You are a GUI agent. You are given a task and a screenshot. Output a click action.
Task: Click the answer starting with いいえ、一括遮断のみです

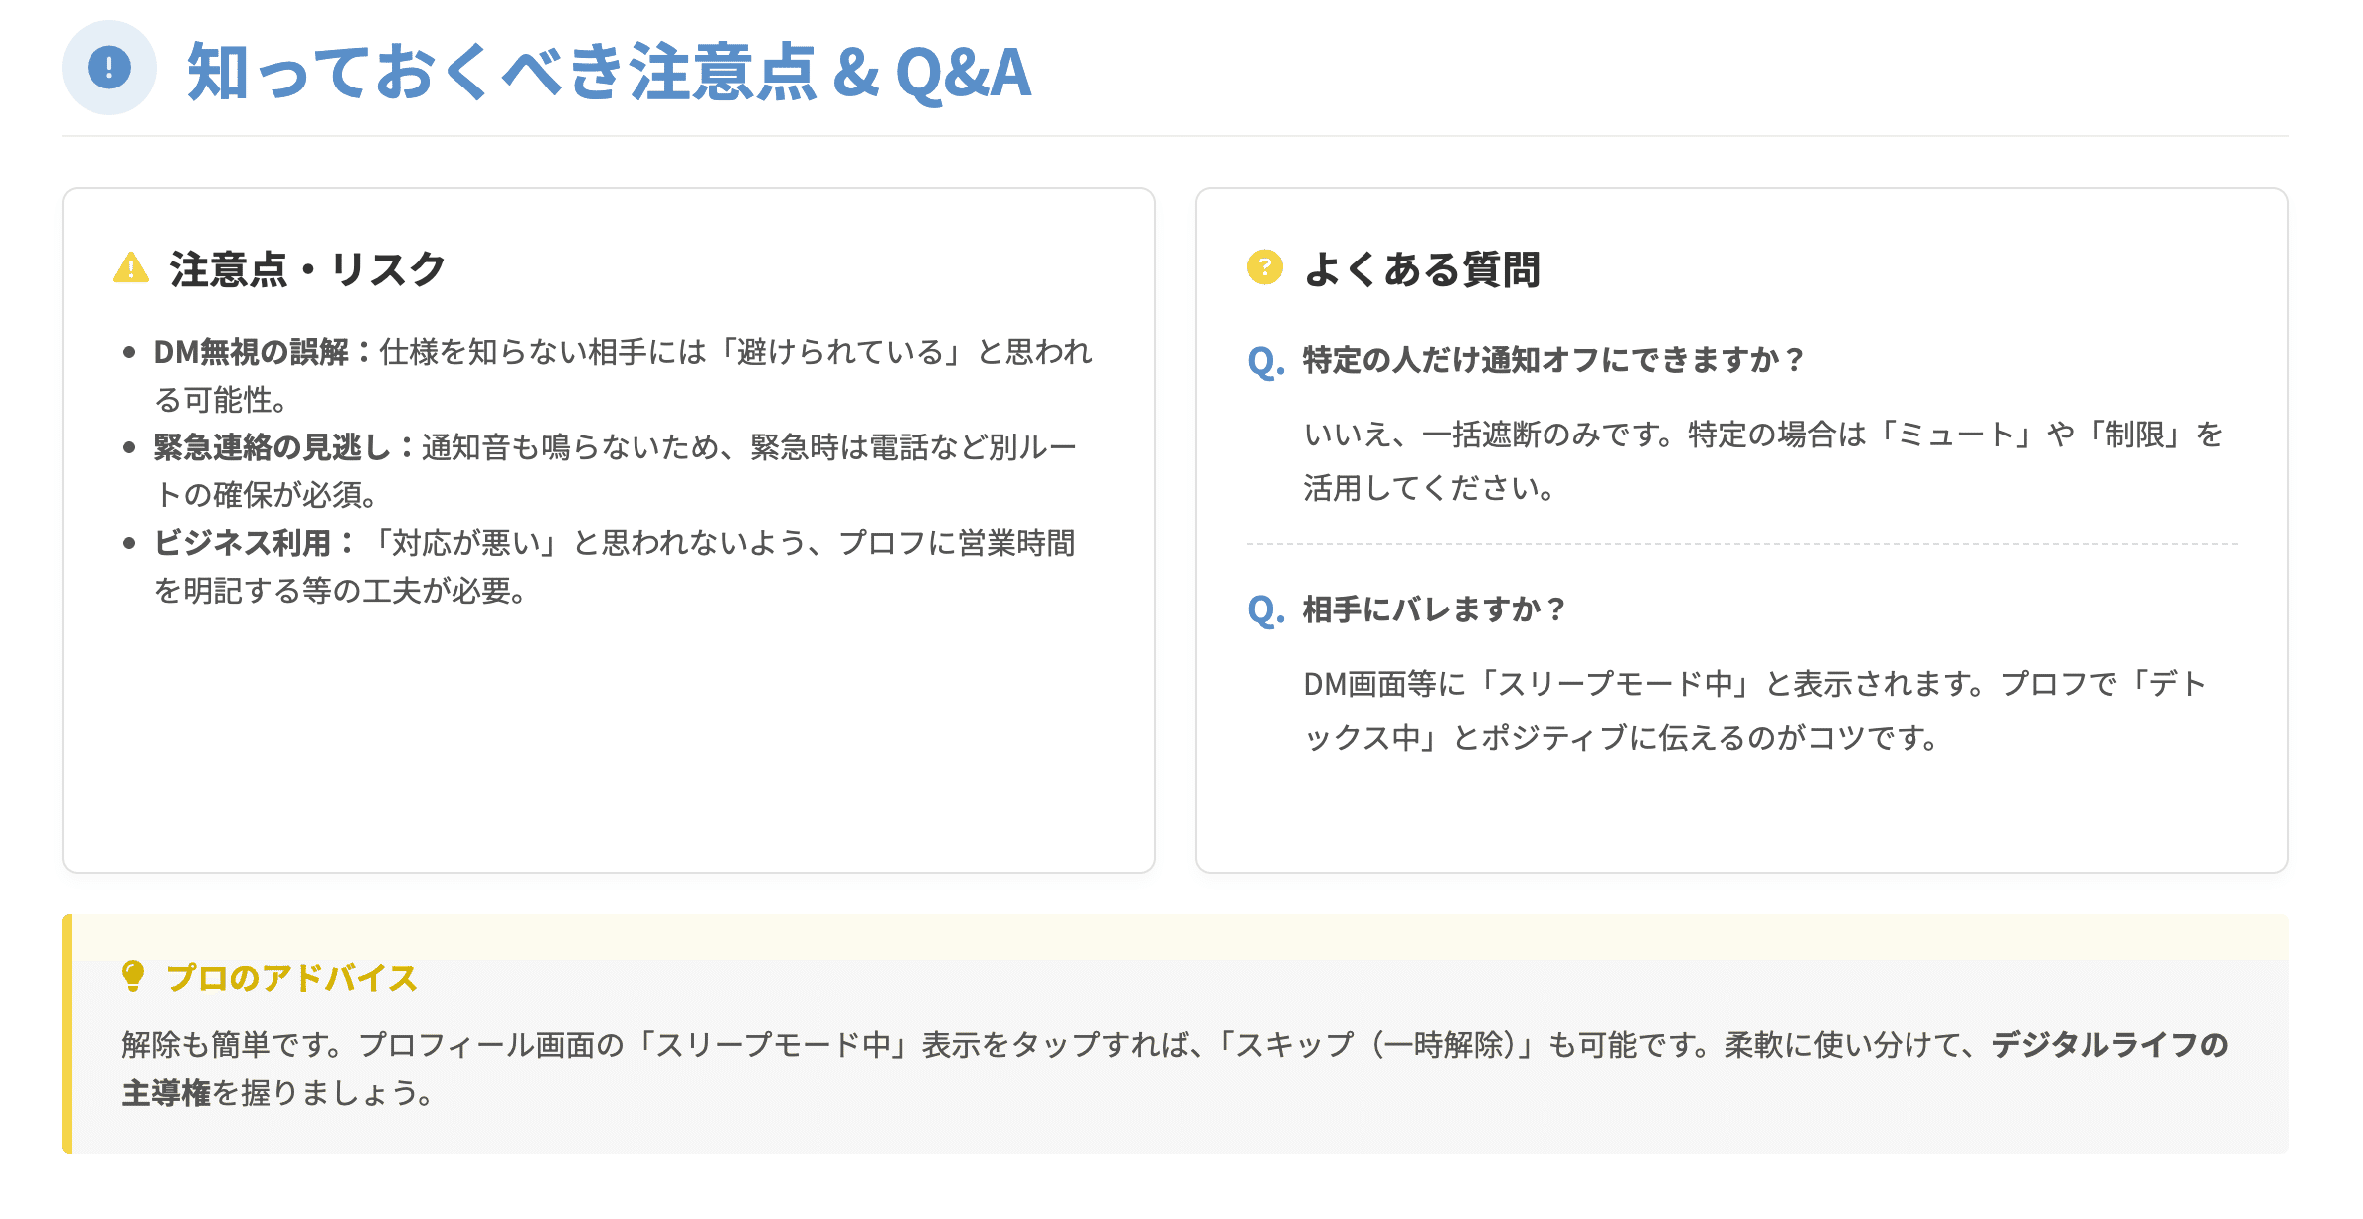[x=1762, y=460]
